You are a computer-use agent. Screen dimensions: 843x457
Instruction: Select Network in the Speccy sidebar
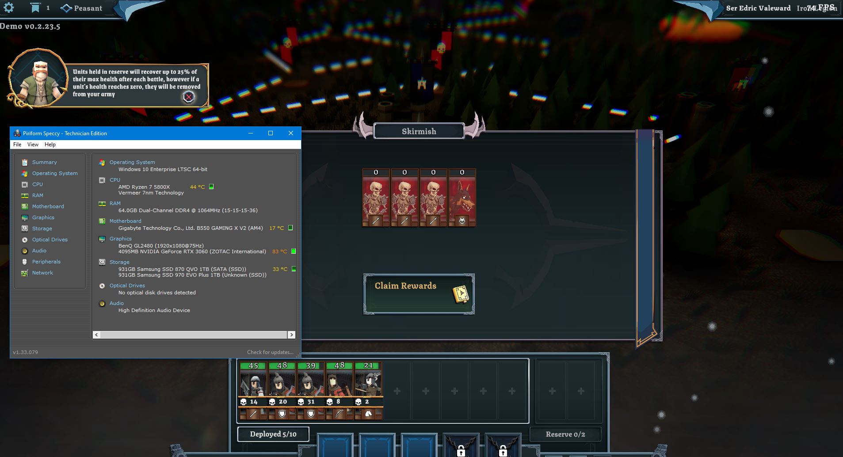[x=42, y=273]
